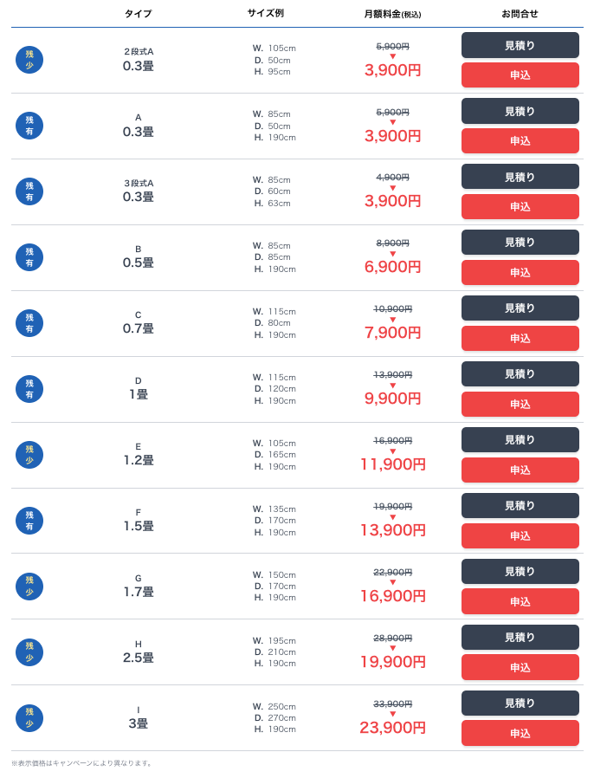Screen dimensions: 594x778
Task: Click 残少 badge for 2段式A row
Action: pos(29,60)
